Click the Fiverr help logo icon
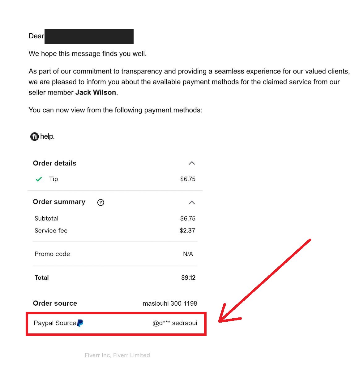355x368 pixels. click(x=34, y=136)
